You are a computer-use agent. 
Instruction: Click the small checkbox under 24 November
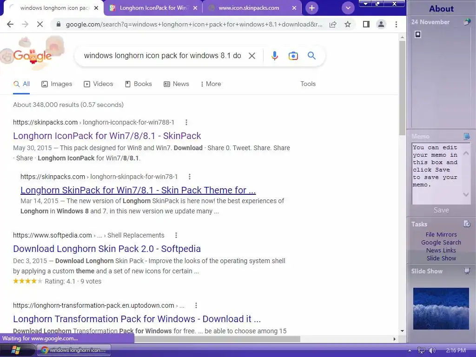(x=418, y=34)
